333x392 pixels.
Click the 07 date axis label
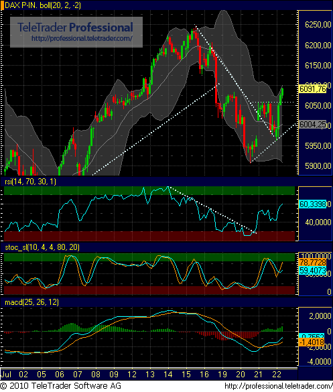78,375
